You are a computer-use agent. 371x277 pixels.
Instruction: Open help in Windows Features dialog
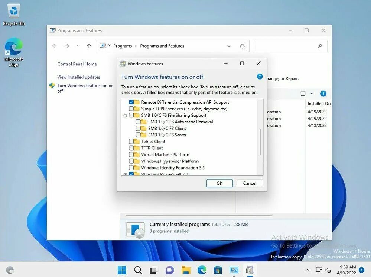[260, 77]
